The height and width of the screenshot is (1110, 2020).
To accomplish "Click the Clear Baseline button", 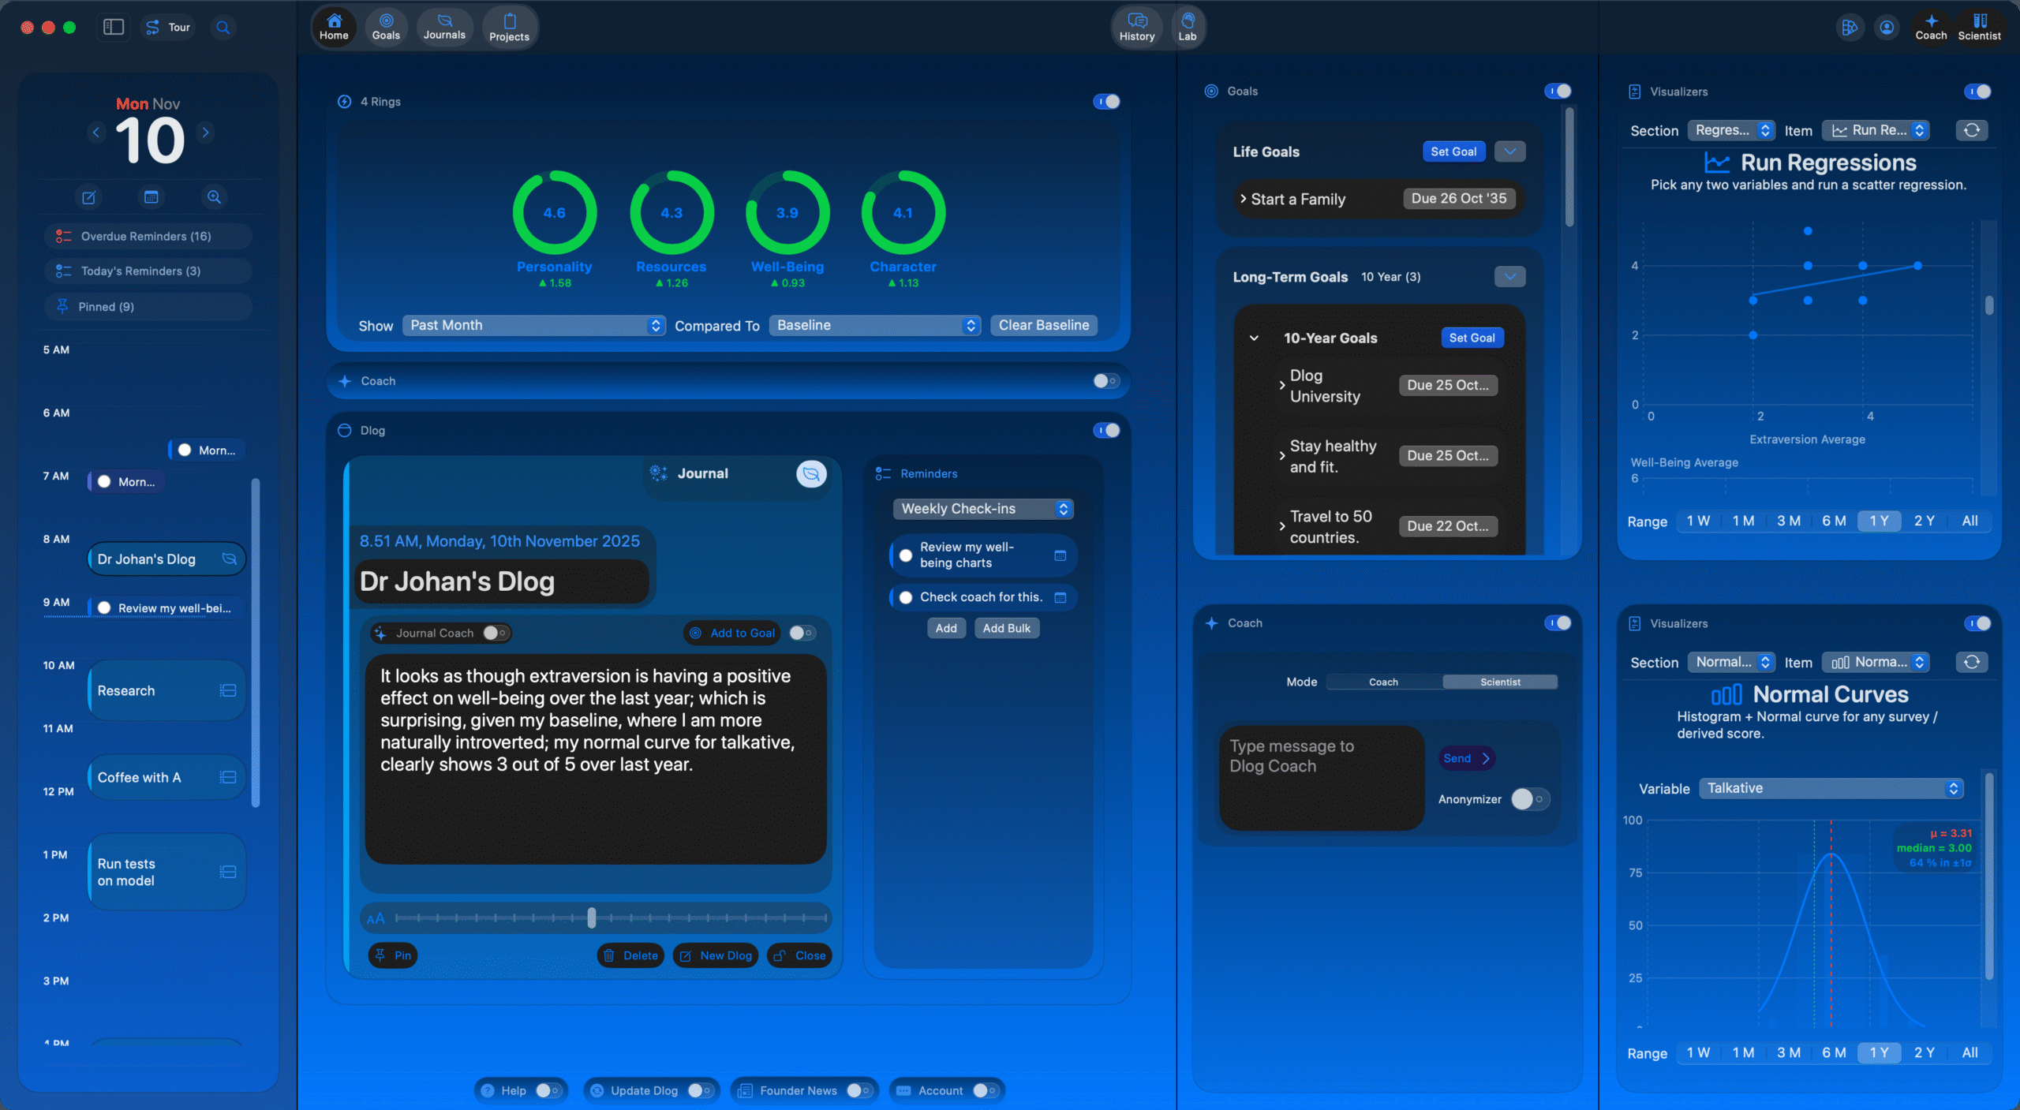I will click(1043, 325).
